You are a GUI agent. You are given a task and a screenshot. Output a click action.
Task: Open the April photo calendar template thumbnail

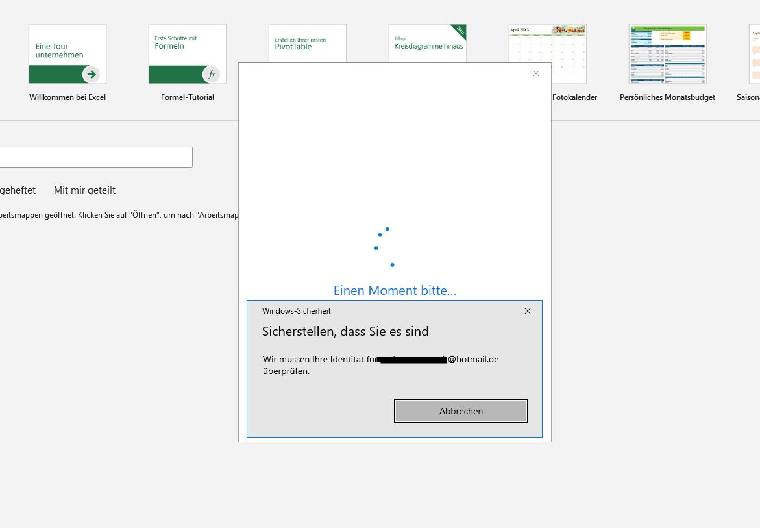click(x=548, y=54)
